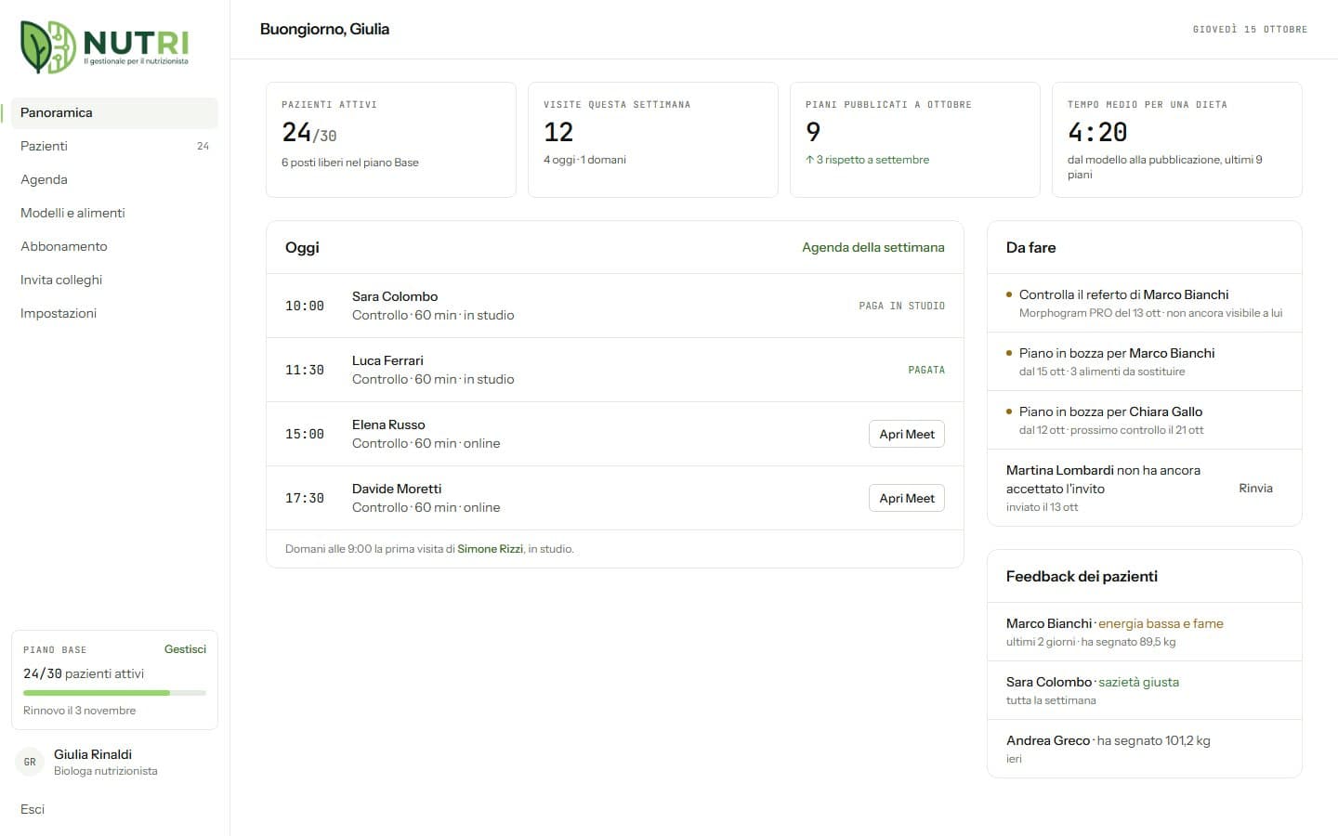Click the pazienti attivi progress bar
This screenshot has width=1338, height=836.
(x=114, y=693)
